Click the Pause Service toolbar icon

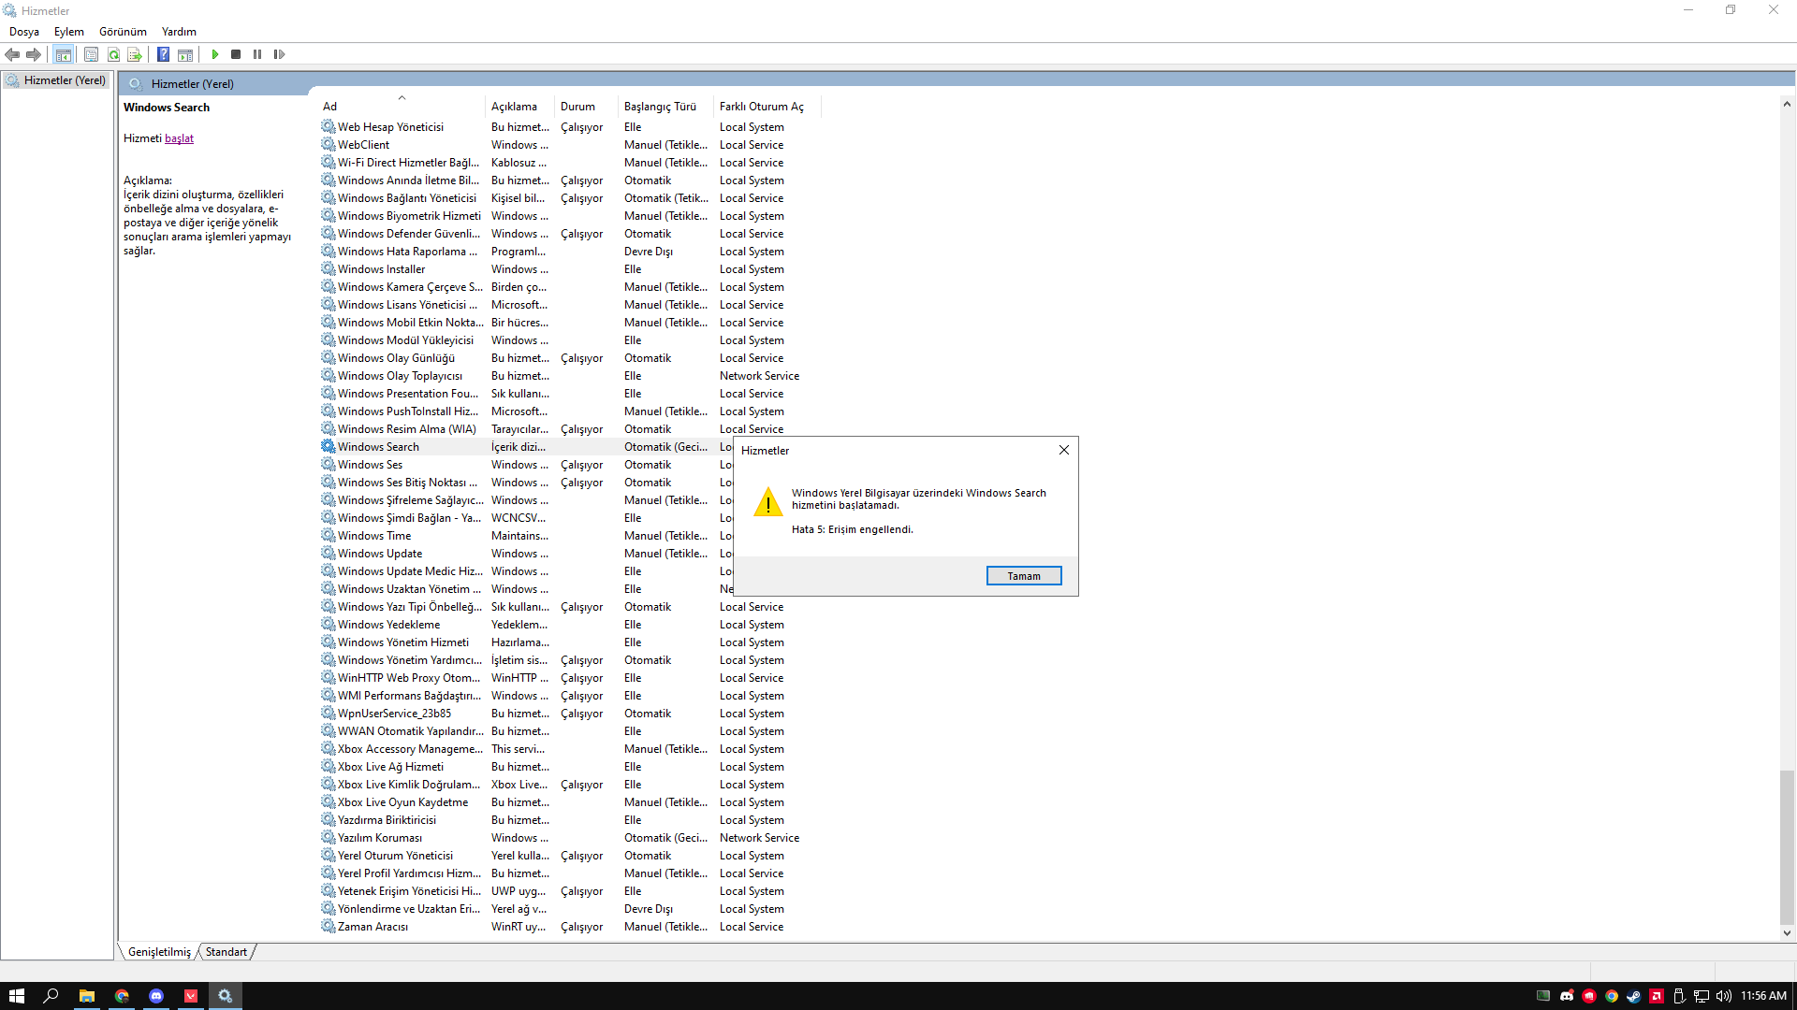257,54
